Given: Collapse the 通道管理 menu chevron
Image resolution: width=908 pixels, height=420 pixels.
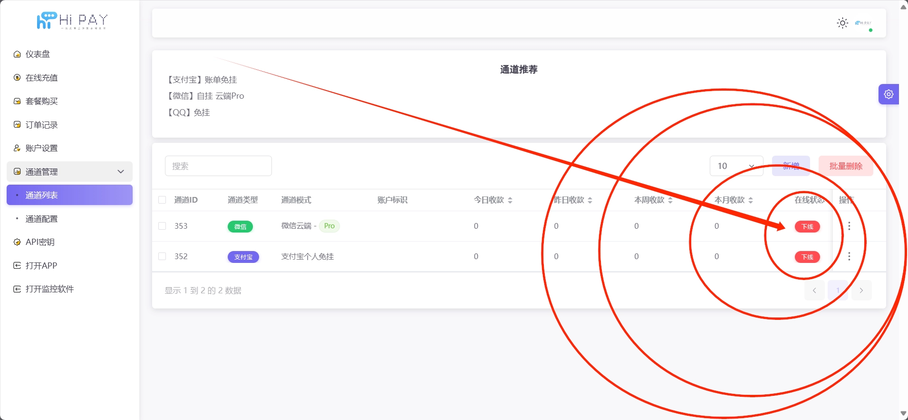Looking at the screenshot, I should point(121,171).
